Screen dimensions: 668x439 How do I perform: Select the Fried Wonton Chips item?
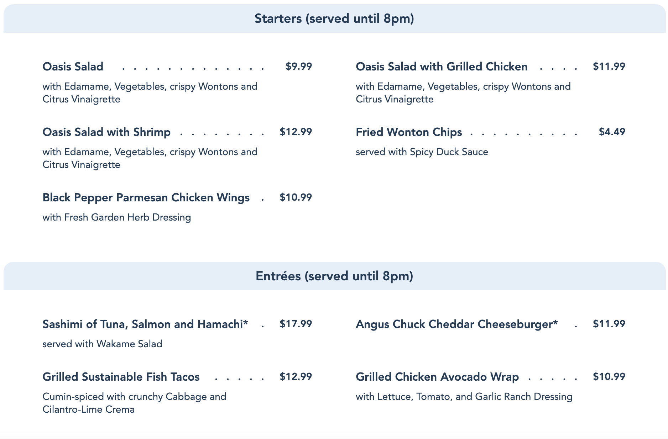point(409,132)
